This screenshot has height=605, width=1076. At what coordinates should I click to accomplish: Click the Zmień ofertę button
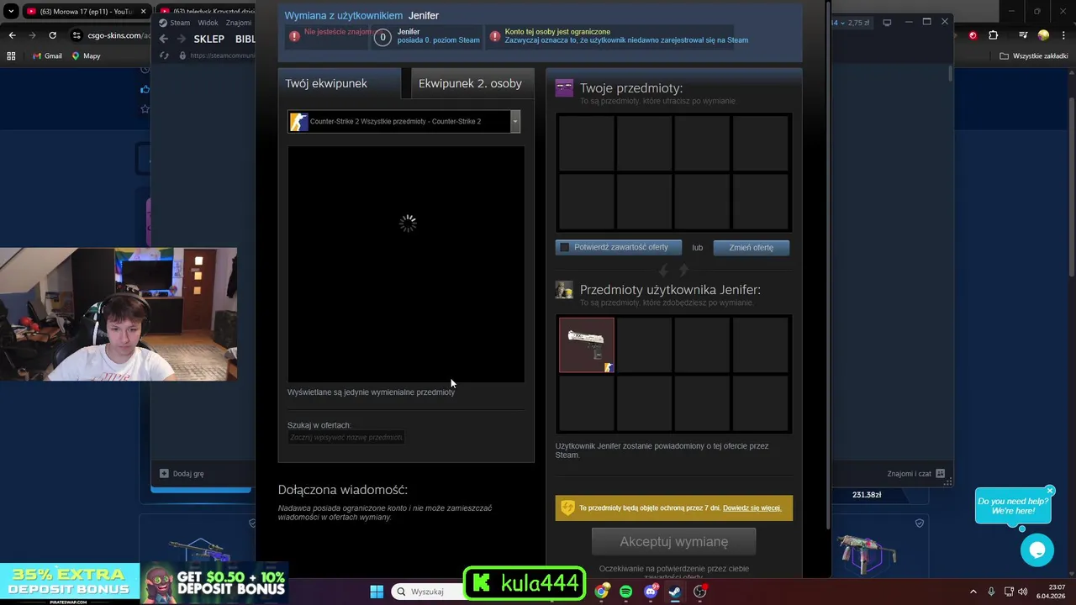tap(752, 248)
